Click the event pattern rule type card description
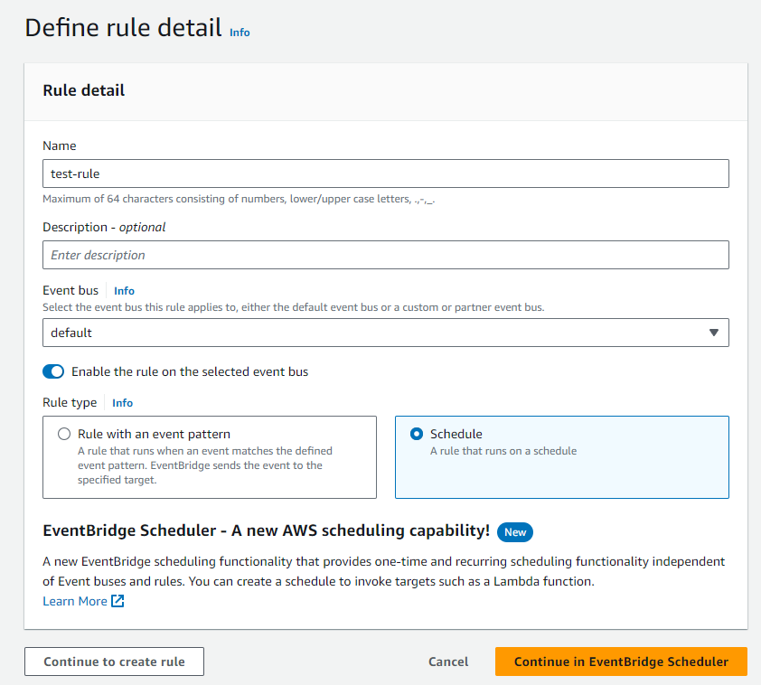The width and height of the screenshot is (761, 685). 205,465
